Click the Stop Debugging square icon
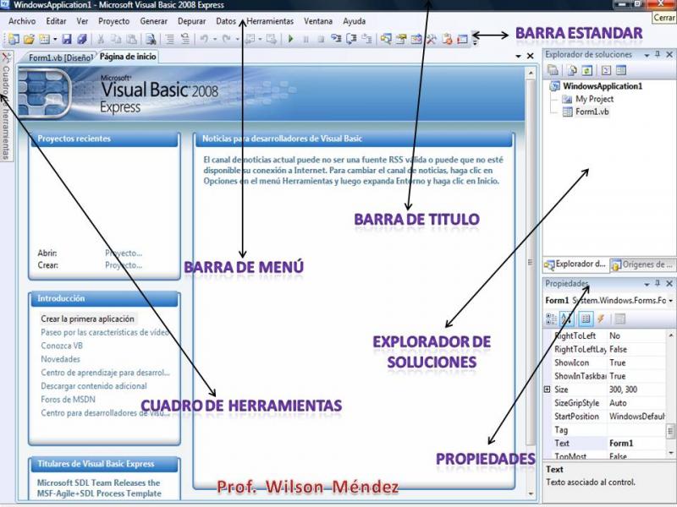 pos(321,39)
